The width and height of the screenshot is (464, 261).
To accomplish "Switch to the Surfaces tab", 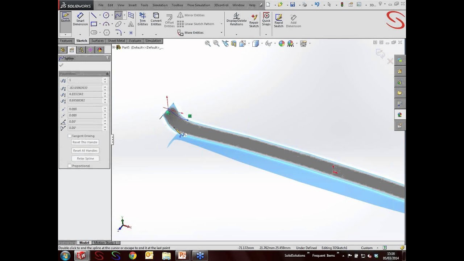I will (98, 41).
